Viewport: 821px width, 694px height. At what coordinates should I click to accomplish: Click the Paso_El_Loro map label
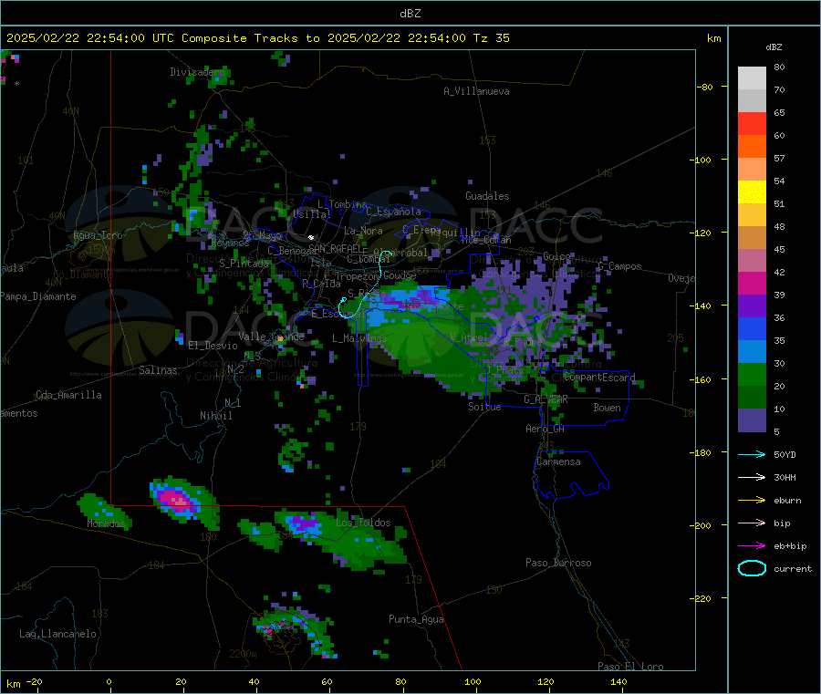pyautogui.click(x=630, y=667)
